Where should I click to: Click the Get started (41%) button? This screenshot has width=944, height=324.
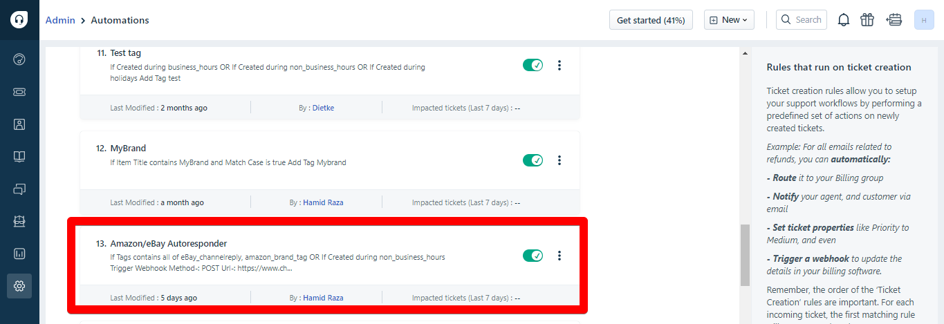651,20
